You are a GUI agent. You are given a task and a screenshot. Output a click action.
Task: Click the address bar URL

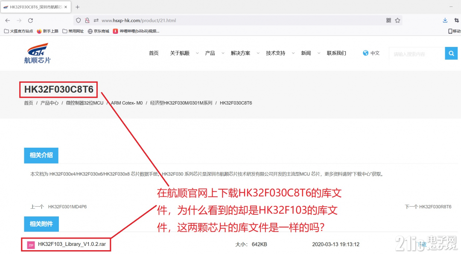pyautogui.click(x=139, y=20)
